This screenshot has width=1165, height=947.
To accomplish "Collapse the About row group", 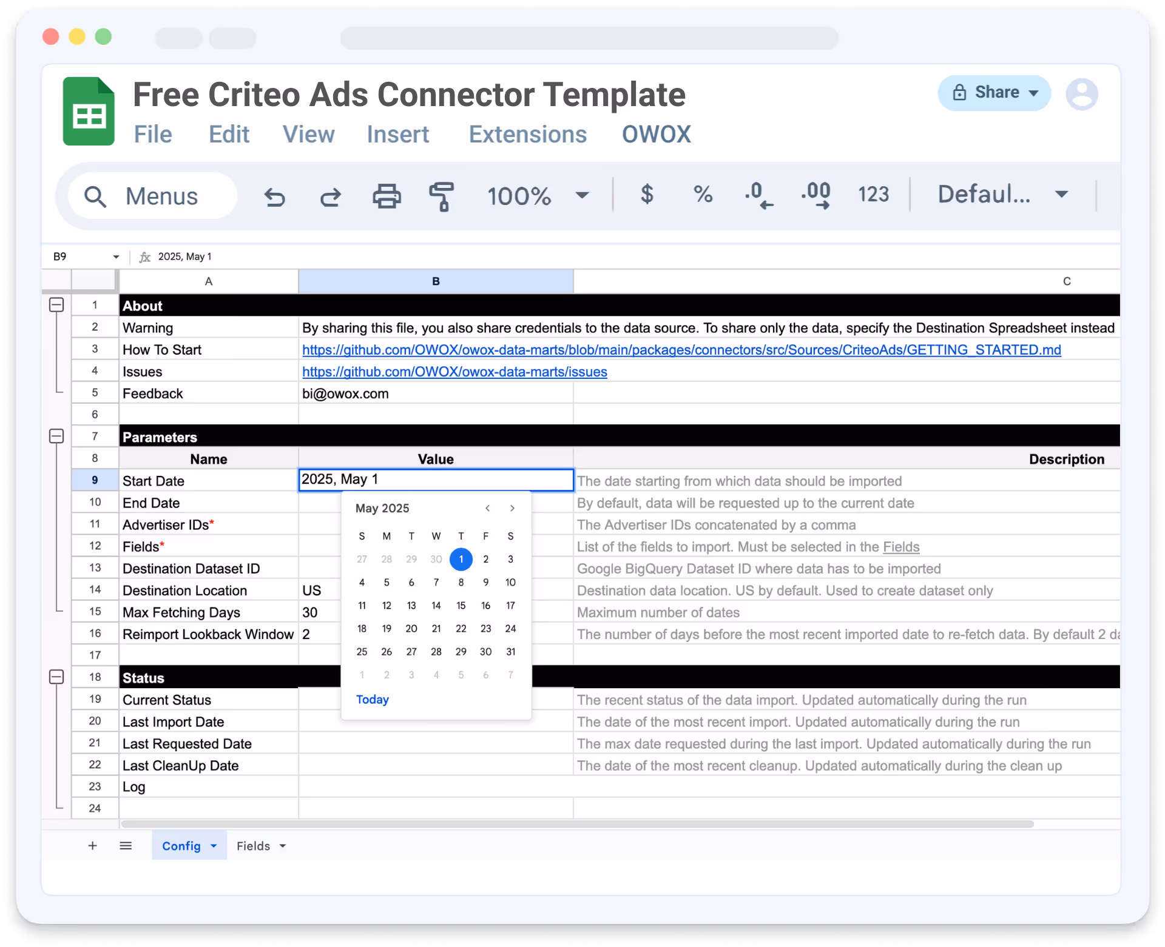I will click(56, 305).
